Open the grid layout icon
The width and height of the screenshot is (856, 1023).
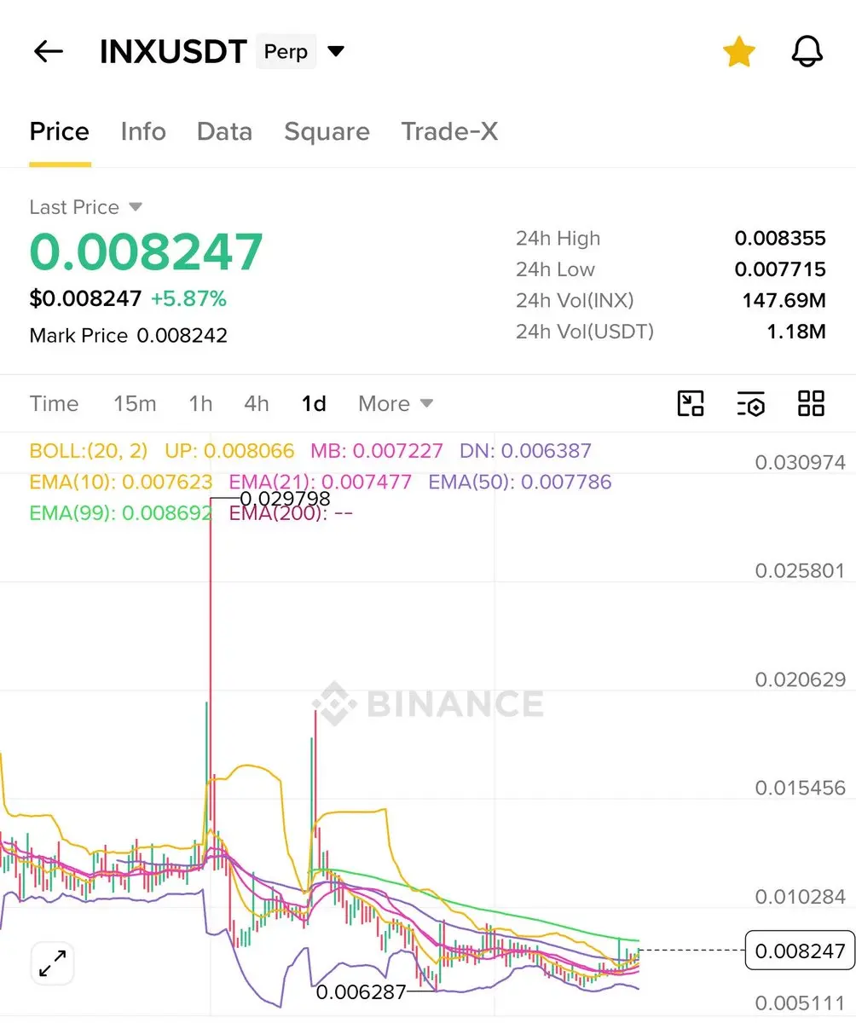coord(811,403)
